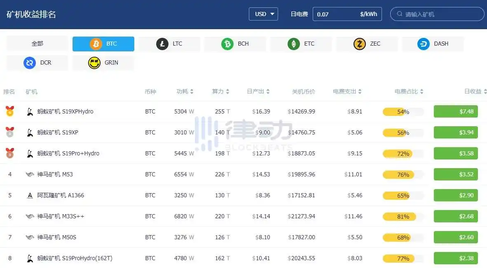Click Whatsminer brand icon for M53
Viewport: 487px width, 268px height.
[x=30, y=174]
